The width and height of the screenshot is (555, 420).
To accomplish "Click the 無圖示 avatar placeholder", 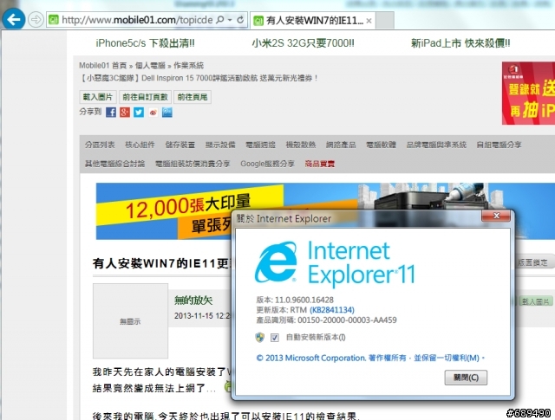I will point(130,321).
